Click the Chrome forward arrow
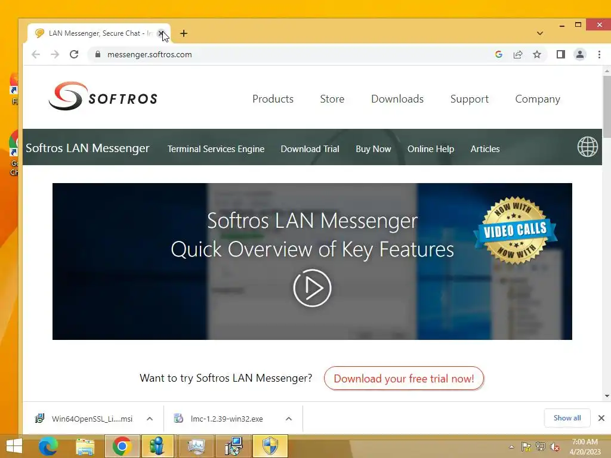The height and width of the screenshot is (458, 611). click(x=55, y=54)
